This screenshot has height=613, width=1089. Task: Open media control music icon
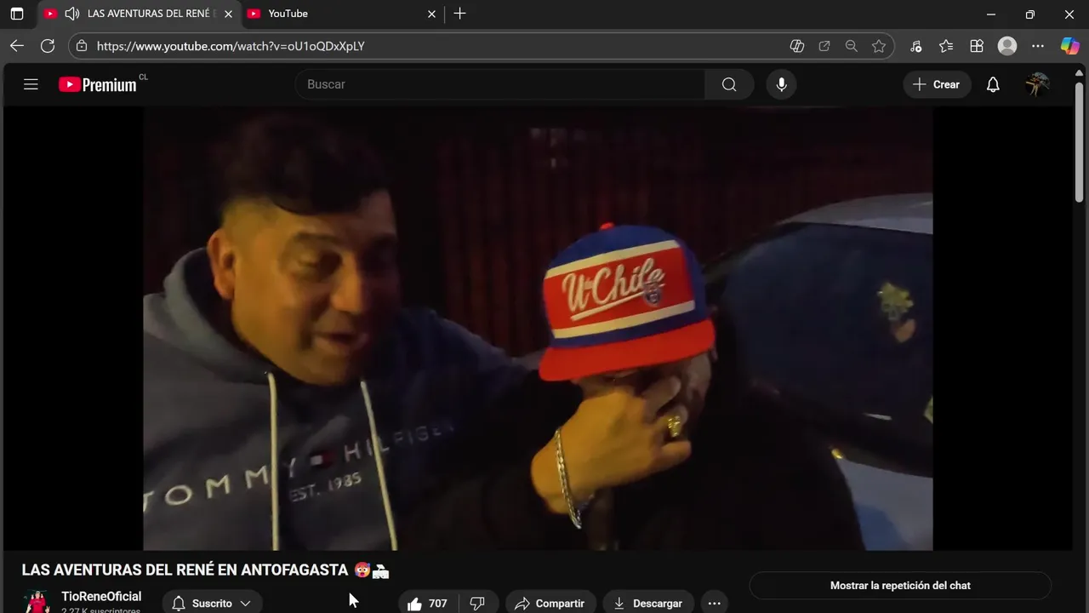915,46
